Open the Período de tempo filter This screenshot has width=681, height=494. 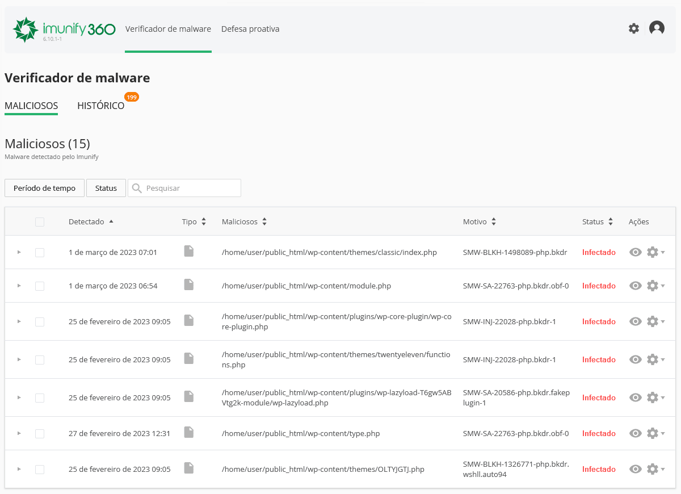coord(44,188)
